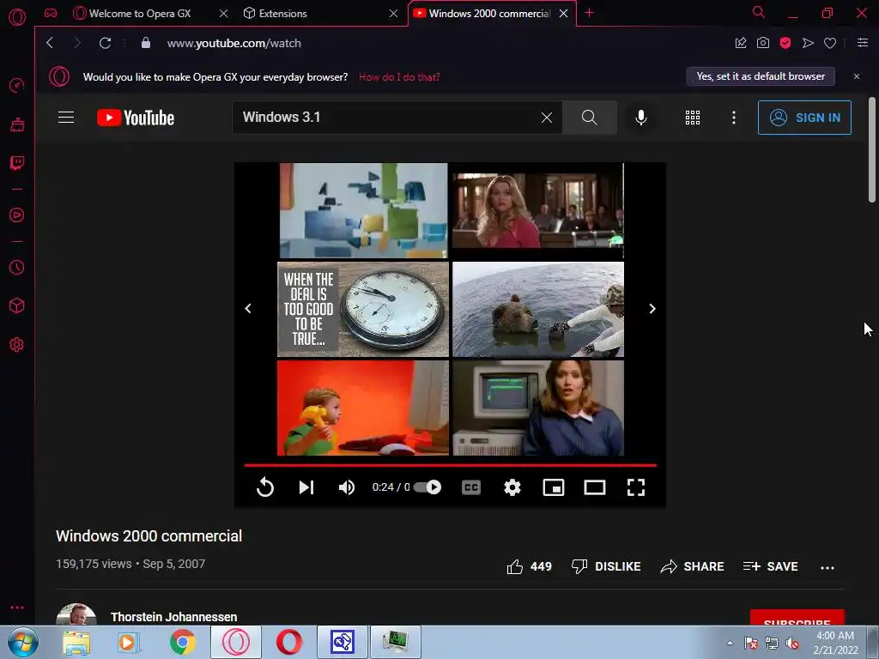Viewport: 879px width, 659px height.
Task: Clear the YouTube search box text
Action: tap(547, 117)
